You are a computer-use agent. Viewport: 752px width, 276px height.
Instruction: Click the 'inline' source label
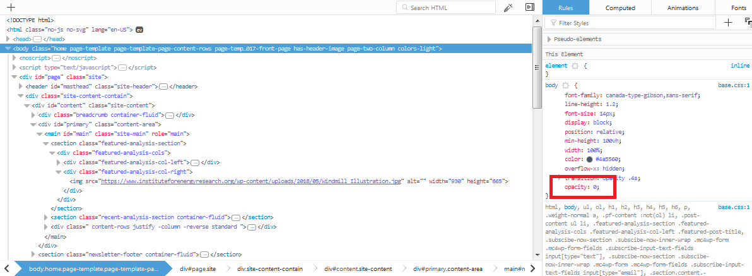click(x=739, y=65)
